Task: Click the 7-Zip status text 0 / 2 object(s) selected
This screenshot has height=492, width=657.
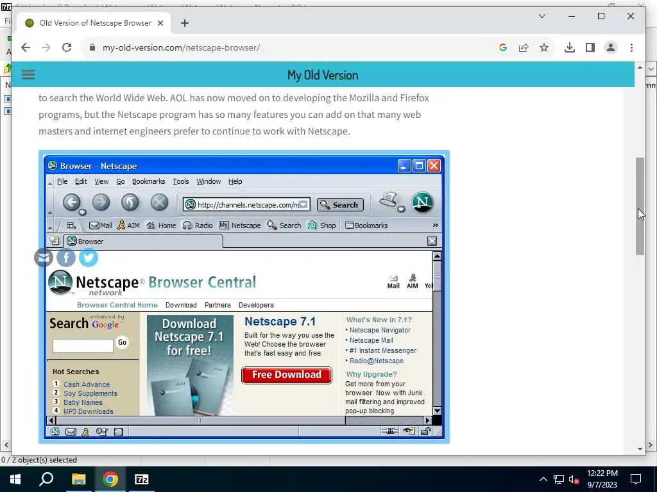Action: [39, 460]
